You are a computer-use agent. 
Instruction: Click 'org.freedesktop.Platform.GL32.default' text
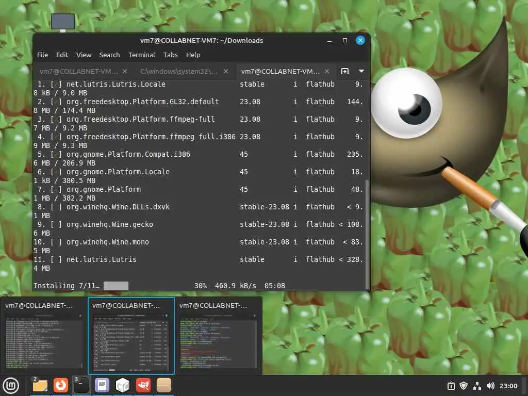pyautogui.click(x=142, y=102)
